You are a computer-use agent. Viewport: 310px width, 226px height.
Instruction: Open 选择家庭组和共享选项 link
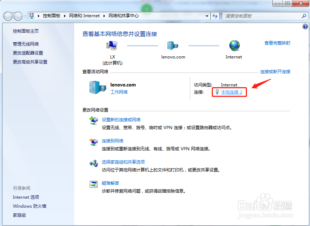(123, 162)
